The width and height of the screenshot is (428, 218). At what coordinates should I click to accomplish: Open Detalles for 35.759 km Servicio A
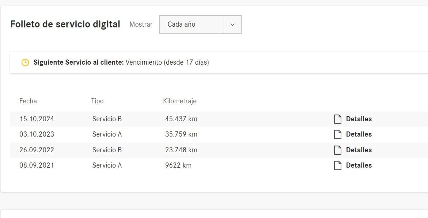coord(359,134)
